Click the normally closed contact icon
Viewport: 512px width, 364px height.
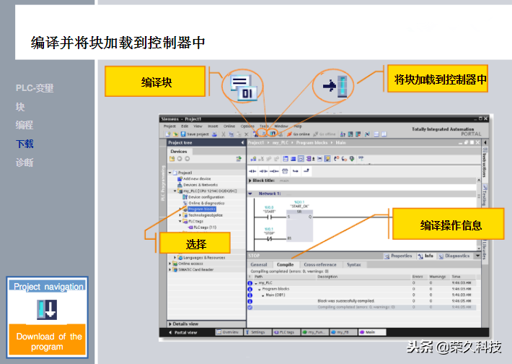point(263,171)
